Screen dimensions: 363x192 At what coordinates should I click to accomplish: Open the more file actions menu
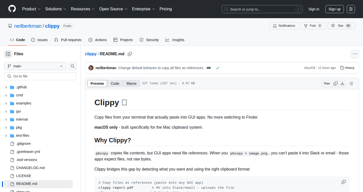click(355, 54)
